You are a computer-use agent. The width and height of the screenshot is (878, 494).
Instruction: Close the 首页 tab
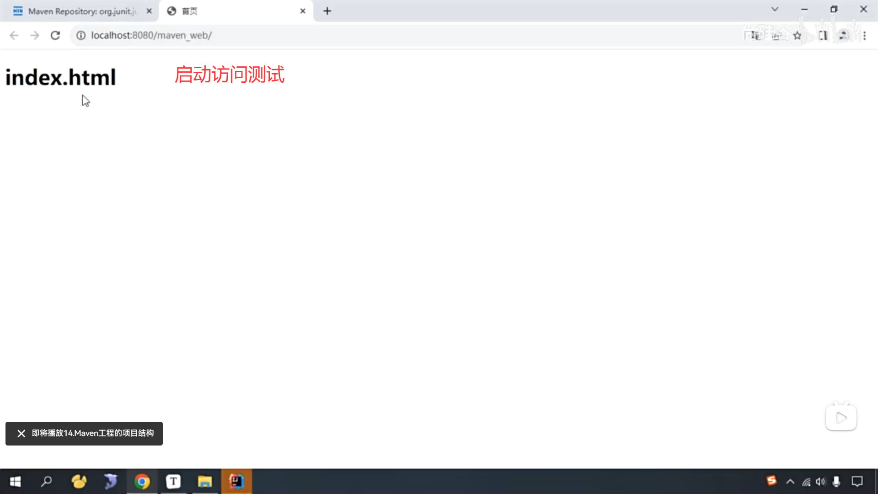pyautogui.click(x=303, y=11)
